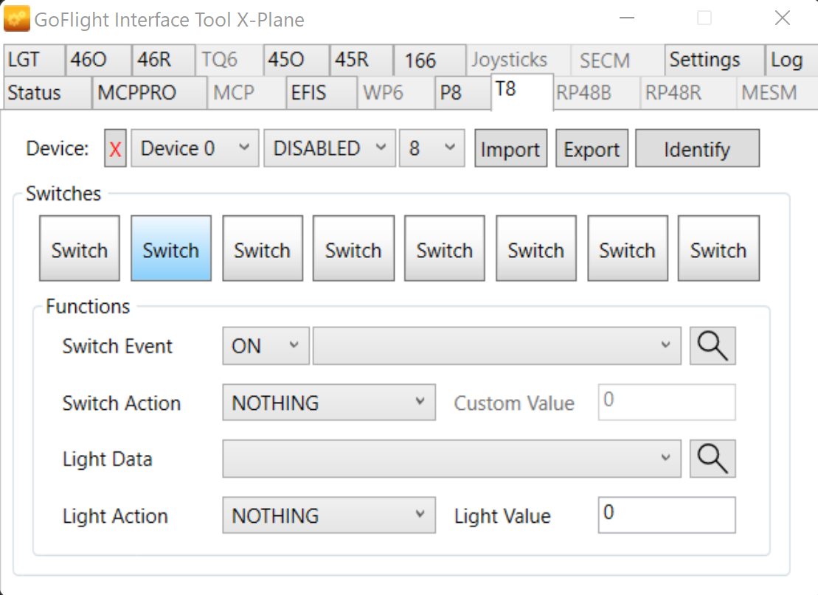Switch to the 166 tab
Image resolution: width=818 pixels, height=595 pixels.
[429, 60]
